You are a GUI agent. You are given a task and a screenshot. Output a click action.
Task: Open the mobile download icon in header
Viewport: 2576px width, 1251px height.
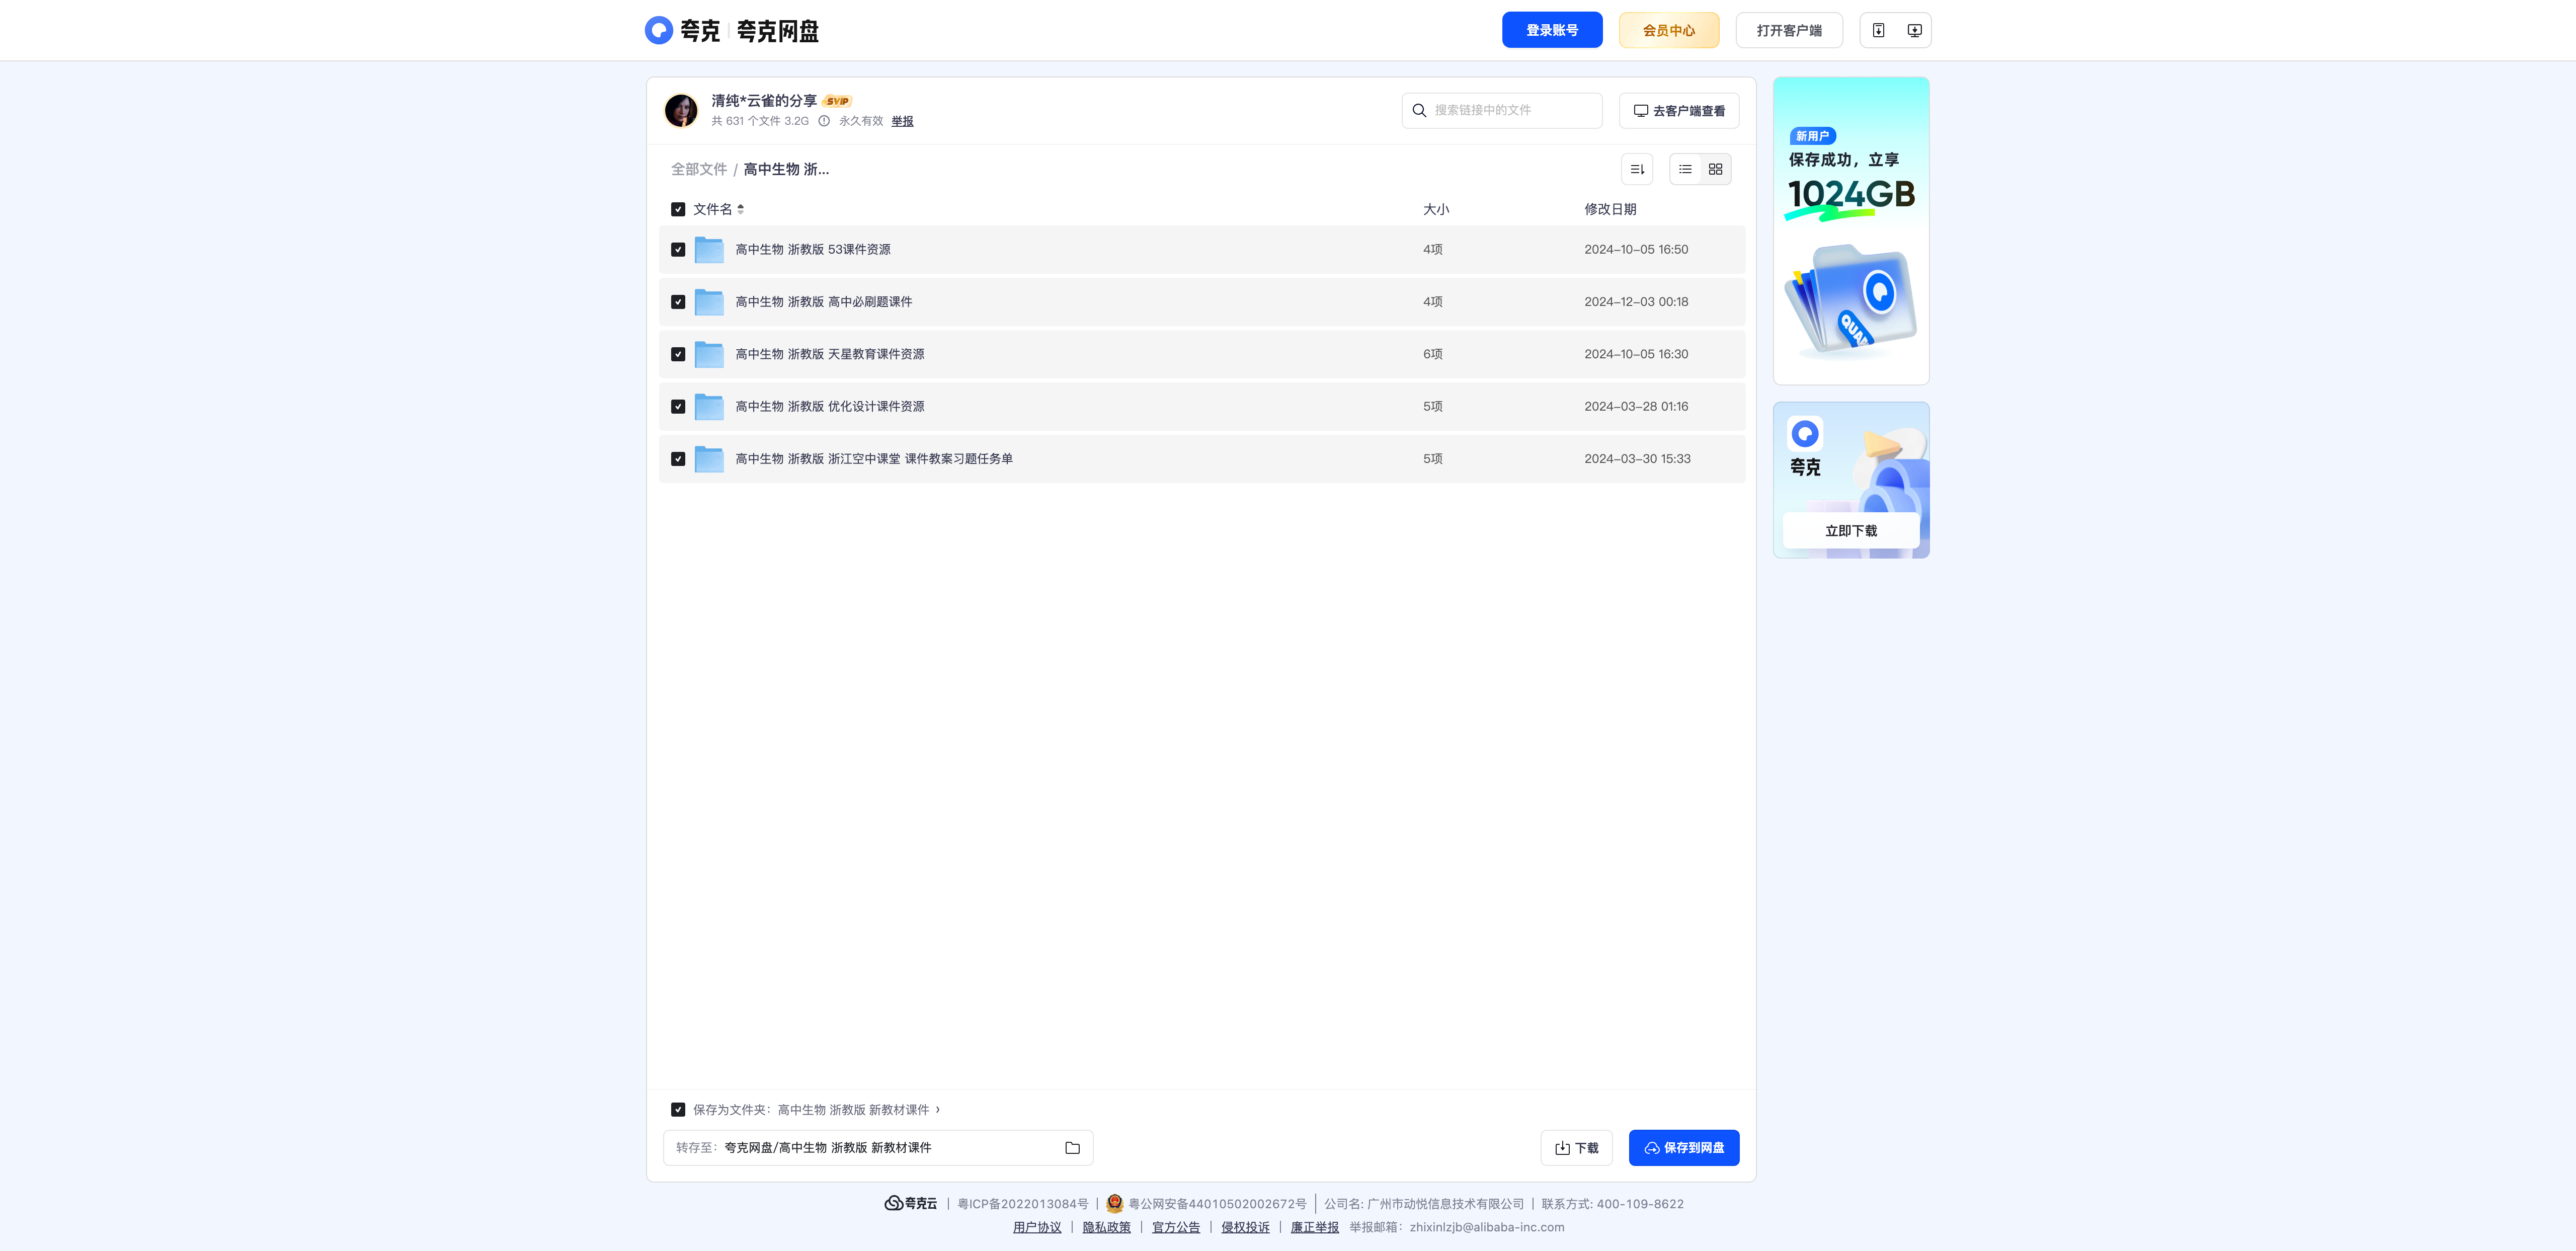point(1878,30)
